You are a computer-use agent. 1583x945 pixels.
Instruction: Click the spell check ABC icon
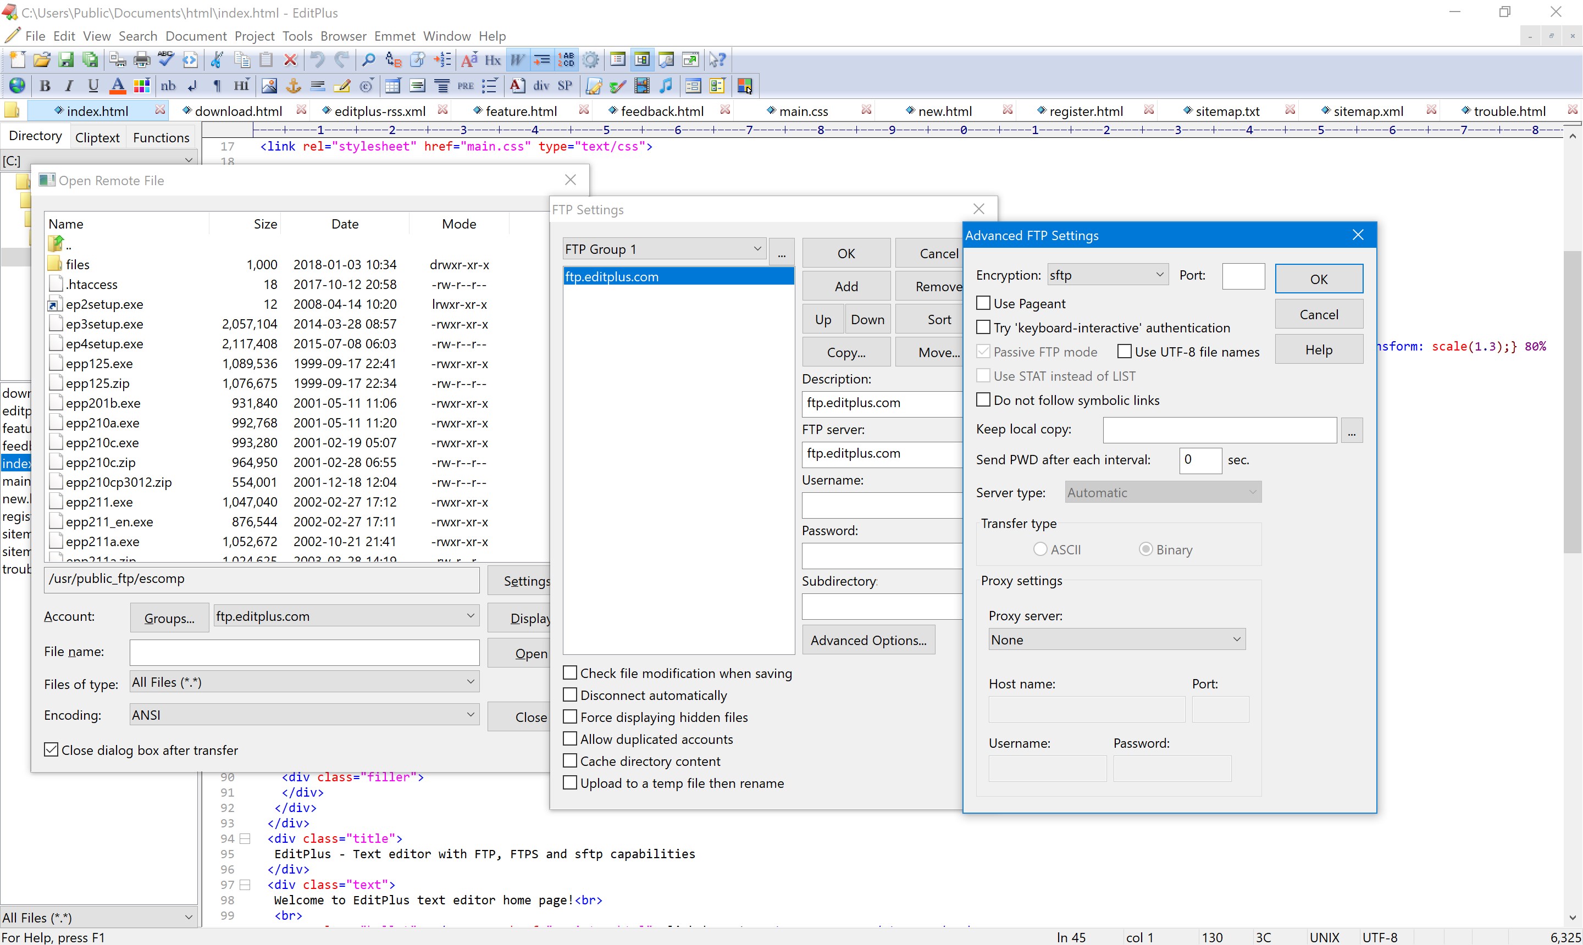pos(165,60)
